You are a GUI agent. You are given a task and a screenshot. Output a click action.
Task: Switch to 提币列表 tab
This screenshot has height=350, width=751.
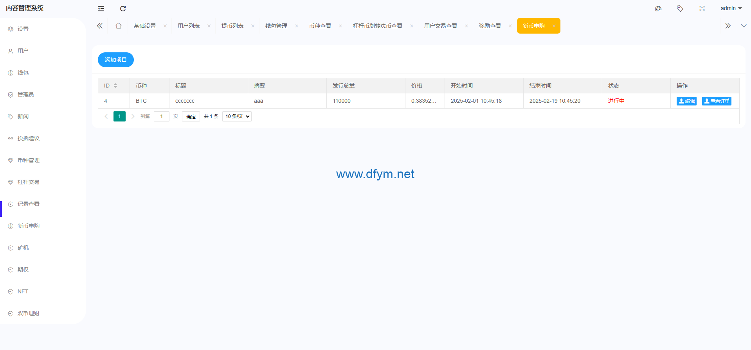pos(232,26)
